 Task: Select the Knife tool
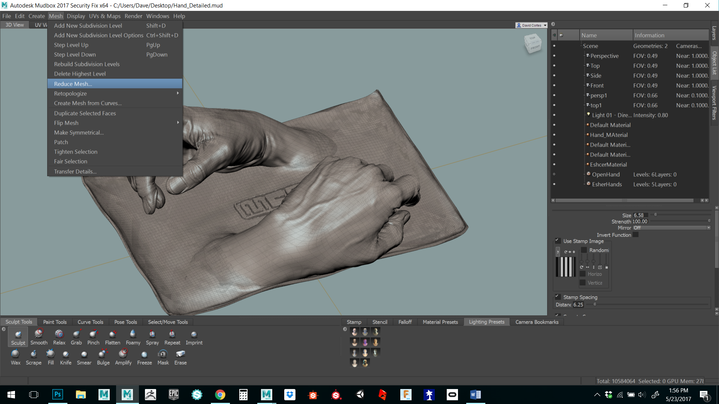(66, 357)
